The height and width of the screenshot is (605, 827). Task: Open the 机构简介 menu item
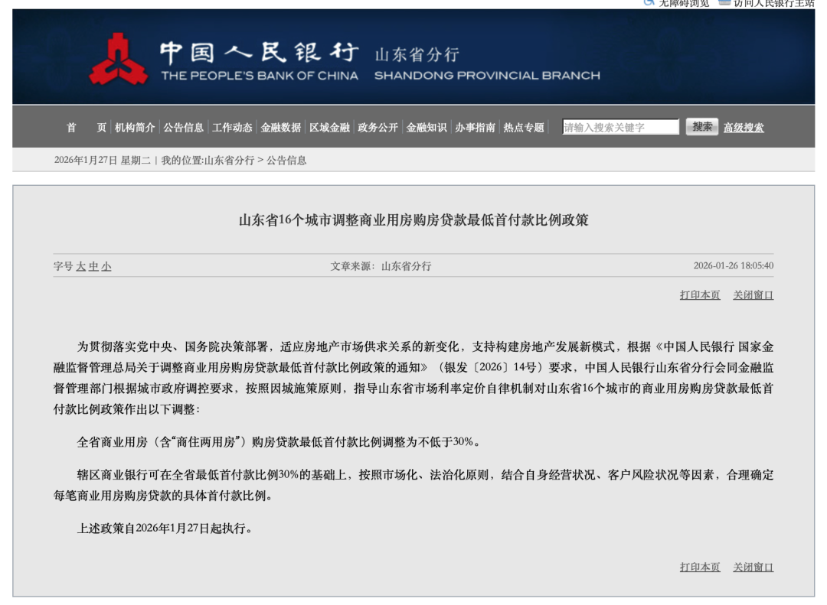tap(135, 128)
